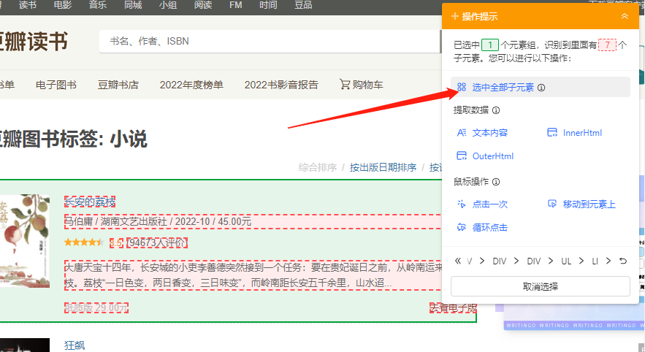Image resolution: width=645 pixels, height=352 pixels.
Task: Click the icon beside OuterHtml
Action: (x=462, y=156)
